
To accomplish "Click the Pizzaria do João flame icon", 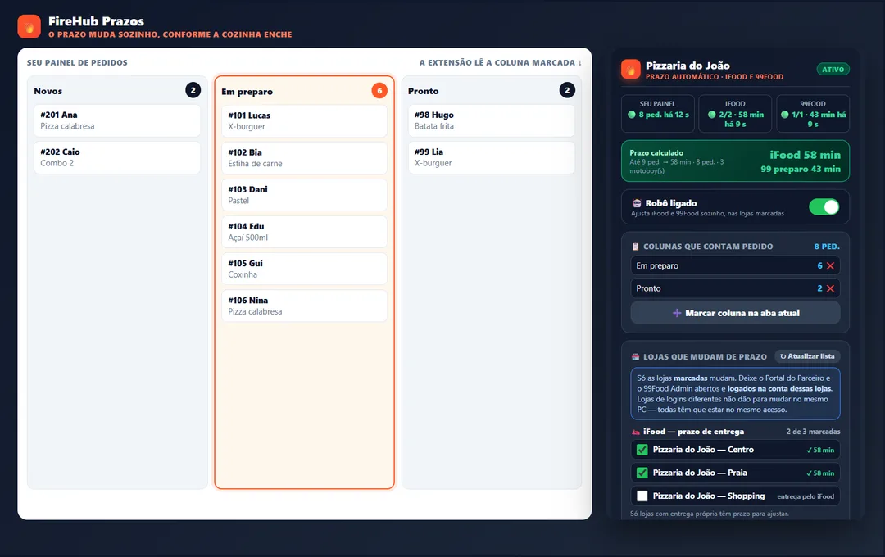I will click(630, 70).
